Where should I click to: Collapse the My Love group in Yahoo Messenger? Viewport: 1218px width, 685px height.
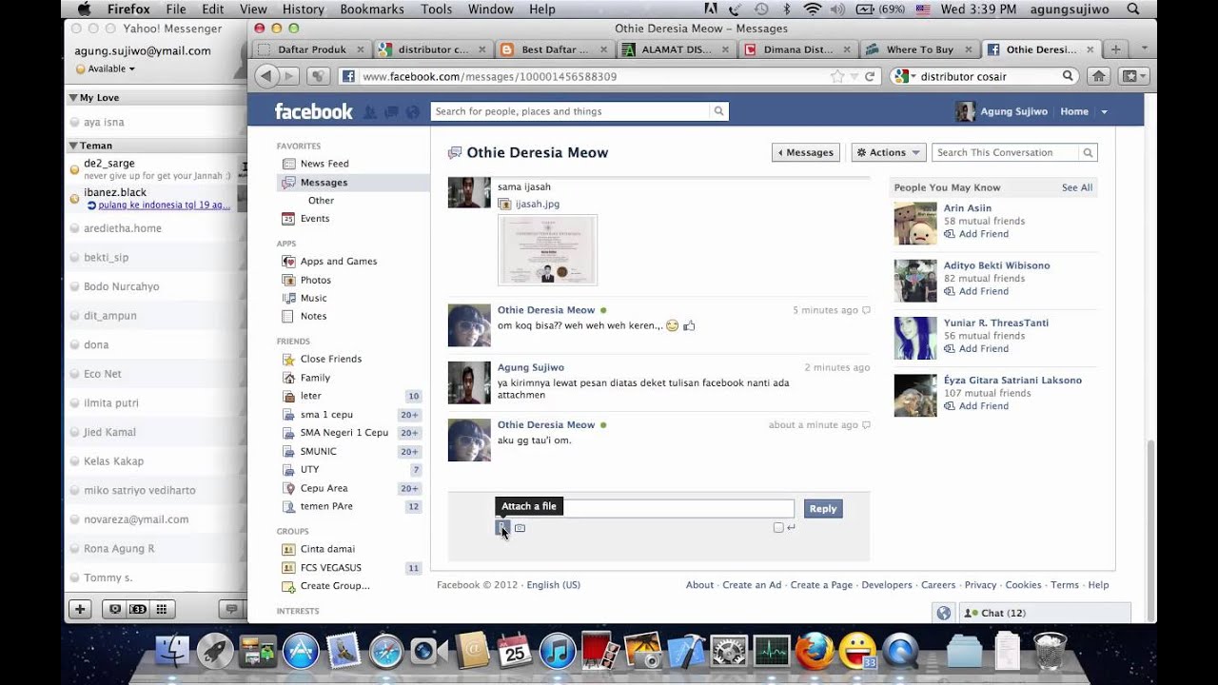pyautogui.click(x=73, y=98)
